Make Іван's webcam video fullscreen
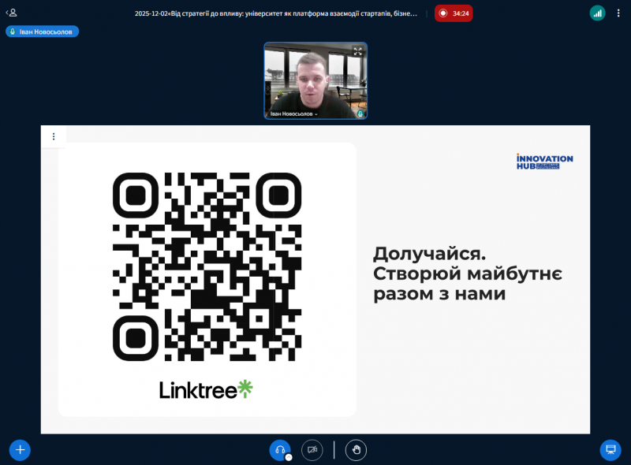This screenshot has height=465, width=631. coord(357,51)
